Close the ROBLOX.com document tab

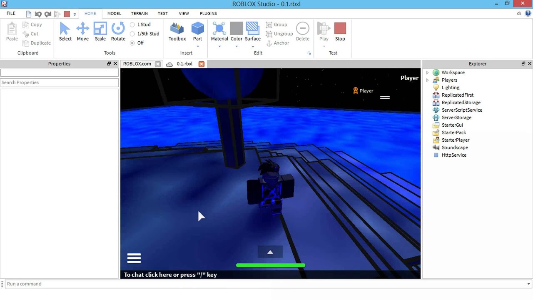coord(158,64)
